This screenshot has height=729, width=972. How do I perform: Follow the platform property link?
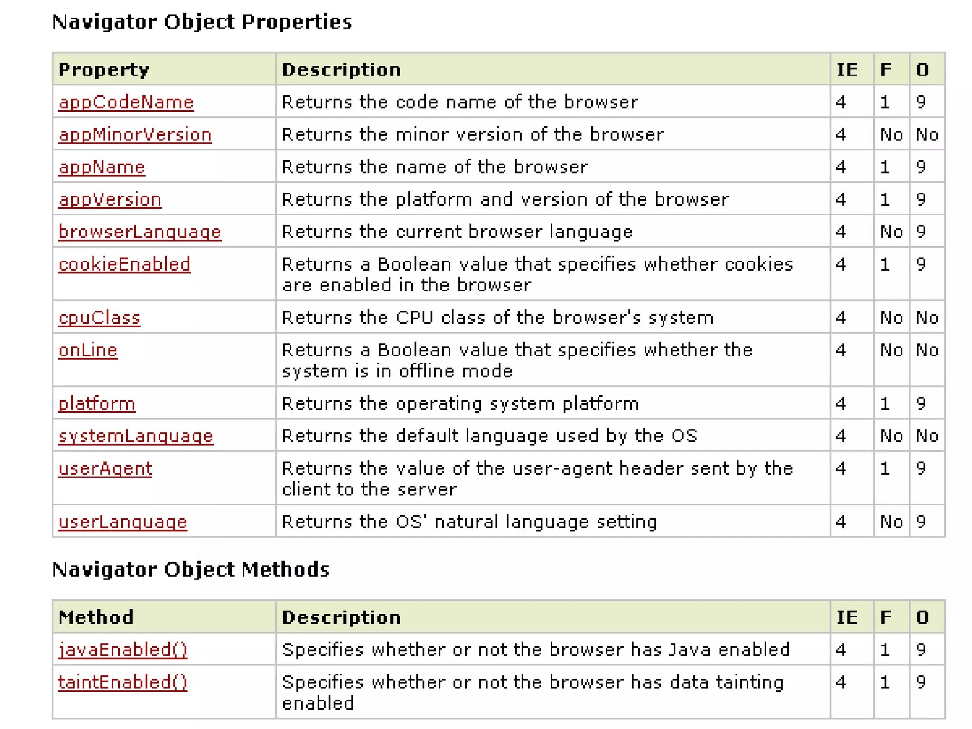pos(97,404)
